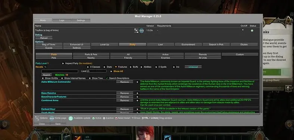
Task: Expand the Combined Arms row arrow
Action: pos(137,100)
